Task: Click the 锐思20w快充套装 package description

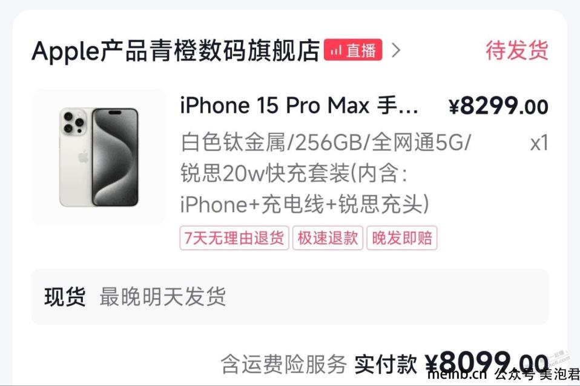Action: [265, 173]
